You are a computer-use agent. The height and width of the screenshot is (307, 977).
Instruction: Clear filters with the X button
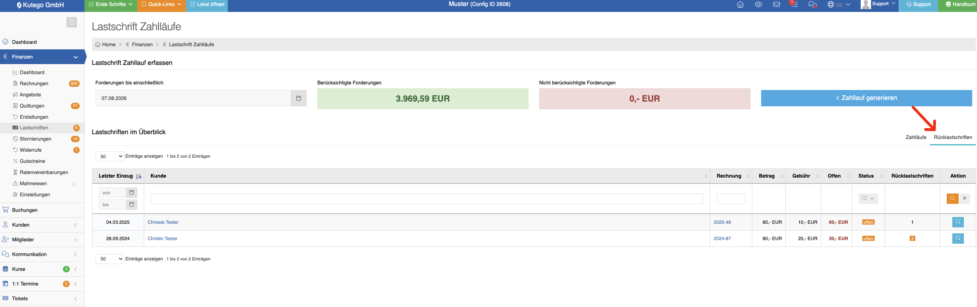(965, 198)
